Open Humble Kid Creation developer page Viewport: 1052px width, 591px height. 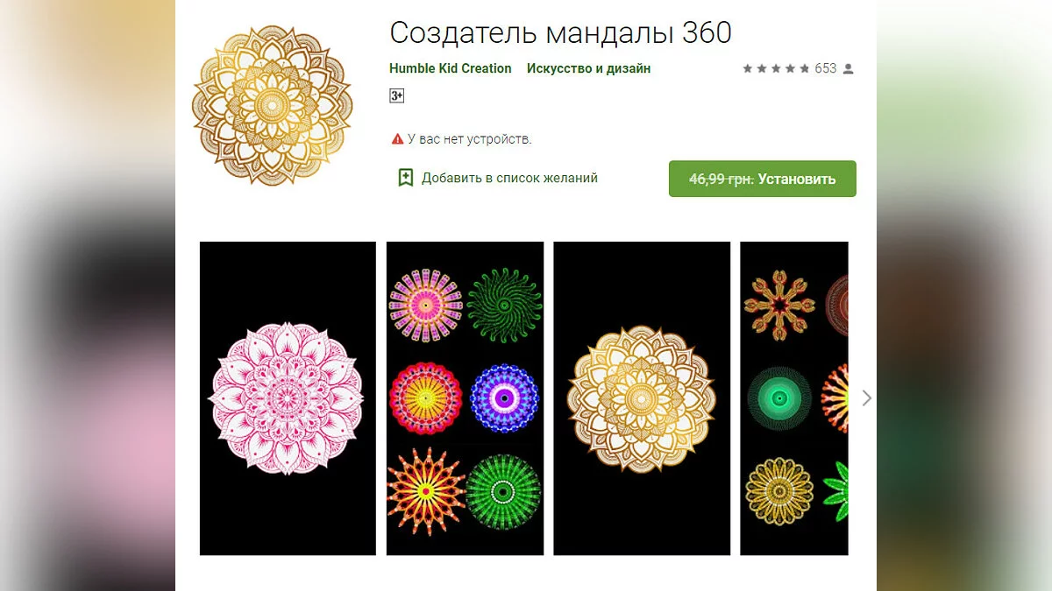451,68
